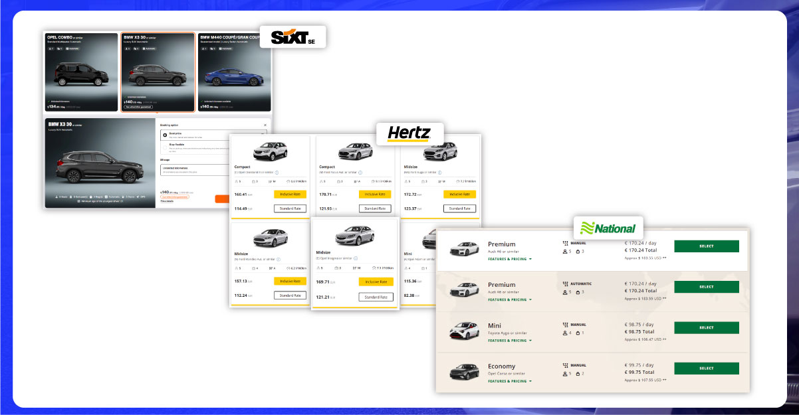Screen dimensions: 799x415
Task: Select the Mini Toyota Aygo in National
Action: coord(706,328)
